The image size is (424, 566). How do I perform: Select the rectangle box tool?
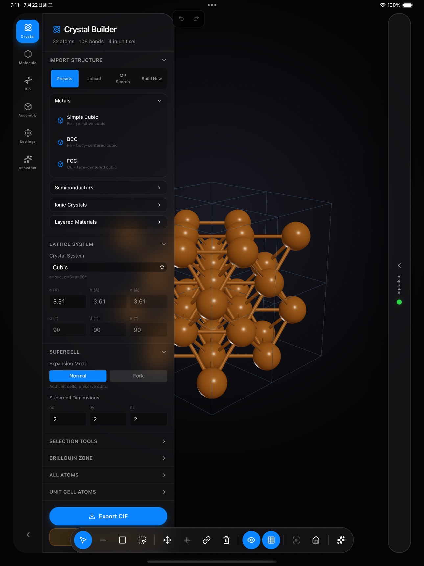point(122,540)
